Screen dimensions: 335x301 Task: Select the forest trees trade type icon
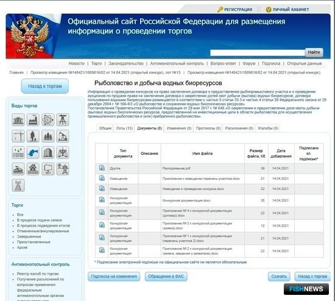(x=48, y=136)
